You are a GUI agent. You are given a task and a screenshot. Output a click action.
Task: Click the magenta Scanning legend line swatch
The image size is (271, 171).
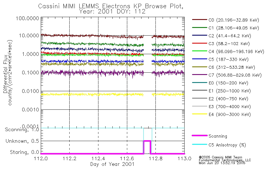pos(199,136)
